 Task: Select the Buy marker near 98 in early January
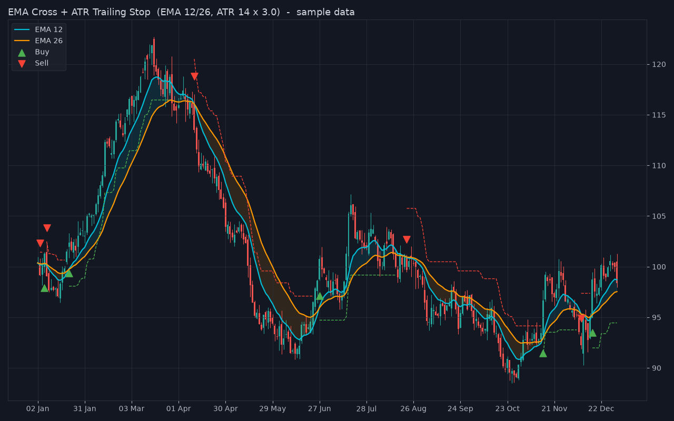point(44,288)
